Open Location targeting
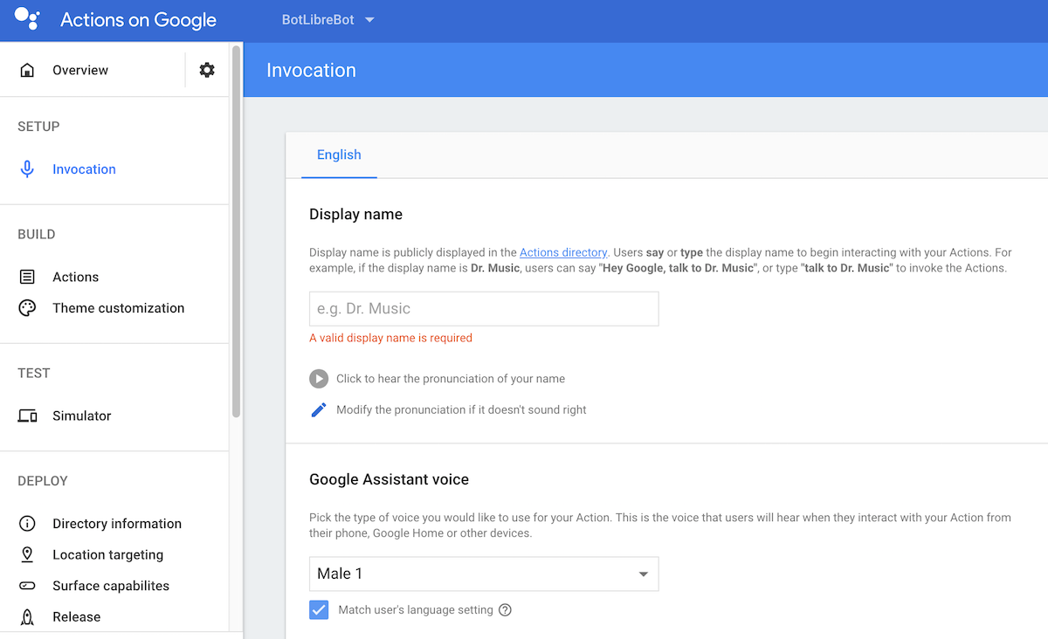 pos(108,555)
